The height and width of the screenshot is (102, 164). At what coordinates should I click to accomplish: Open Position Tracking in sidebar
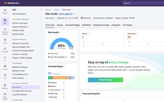pyautogui.click(x=20, y=54)
